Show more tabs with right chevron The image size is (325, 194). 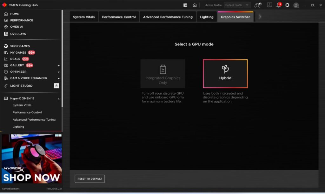[260, 17]
